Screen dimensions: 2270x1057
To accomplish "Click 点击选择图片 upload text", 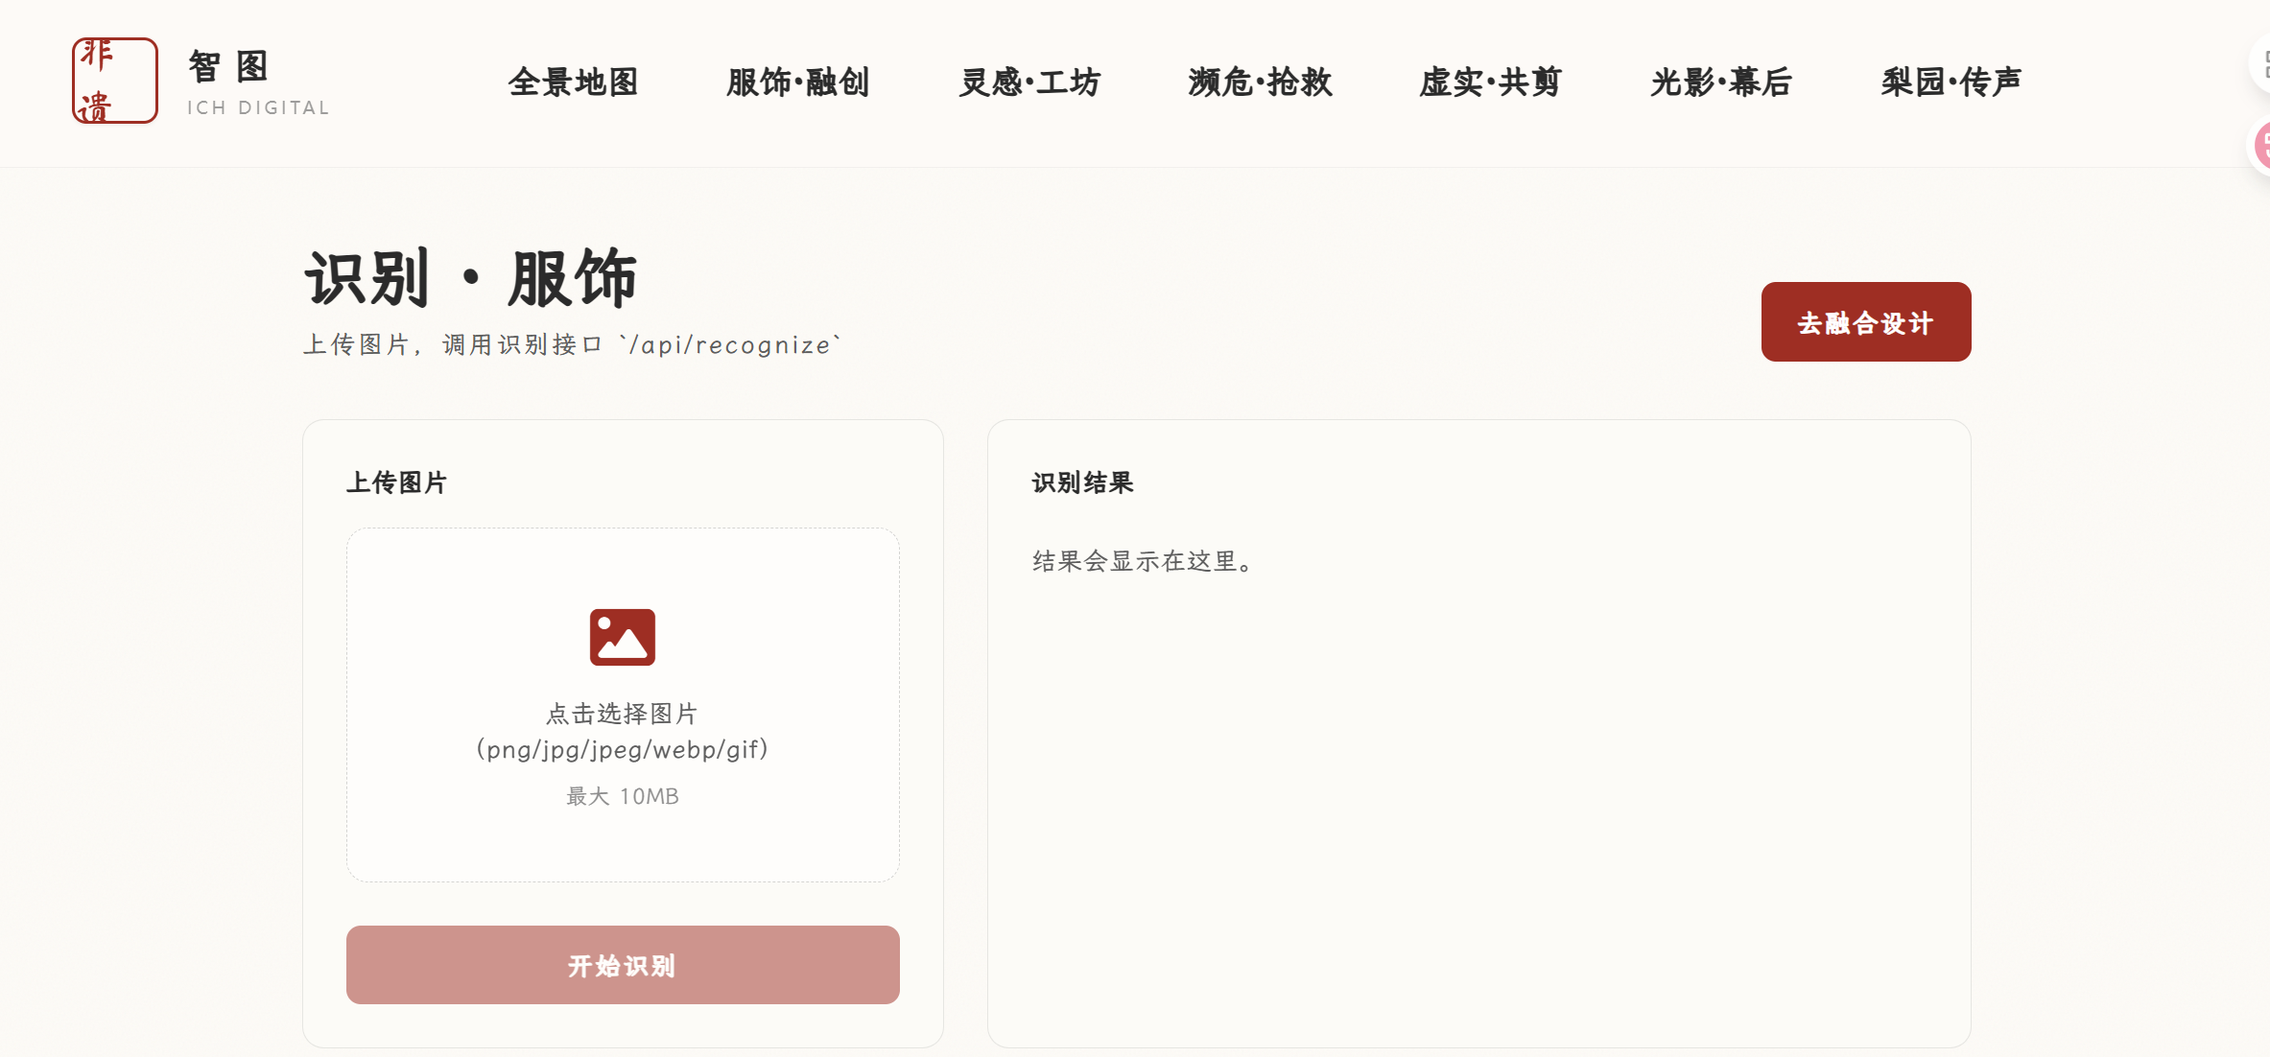I will tap(622, 714).
